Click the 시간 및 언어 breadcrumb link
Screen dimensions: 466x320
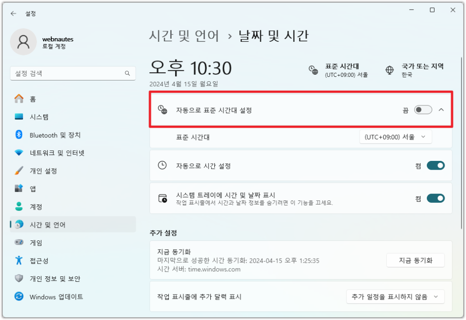point(184,36)
